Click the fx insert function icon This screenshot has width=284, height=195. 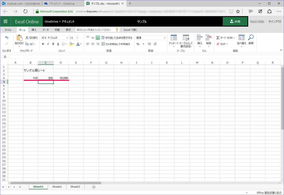pyautogui.click(x=5, y=57)
